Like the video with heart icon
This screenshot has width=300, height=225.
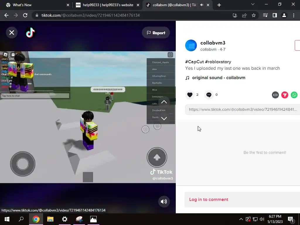pyautogui.click(x=190, y=95)
